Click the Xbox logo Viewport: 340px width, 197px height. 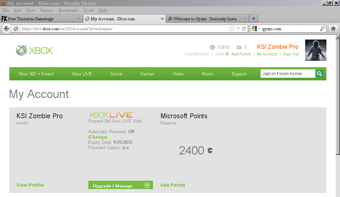(34, 50)
